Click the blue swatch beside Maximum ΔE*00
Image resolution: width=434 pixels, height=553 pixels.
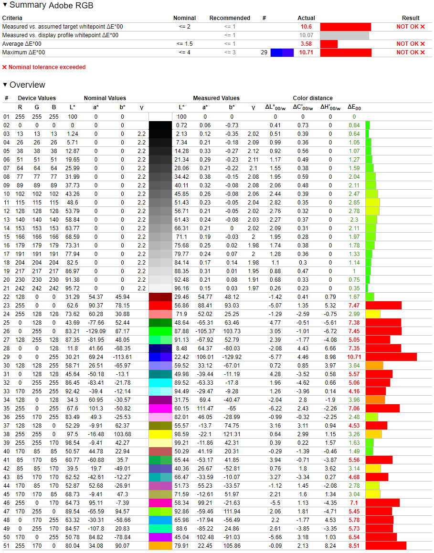(x=282, y=52)
